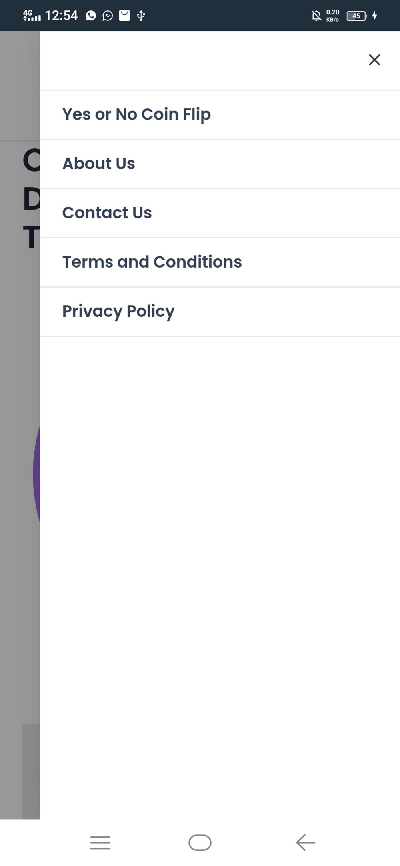Viewport: 400px width, 866px height.
Task: Tap the mail envelope notification icon
Action: (124, 16)
